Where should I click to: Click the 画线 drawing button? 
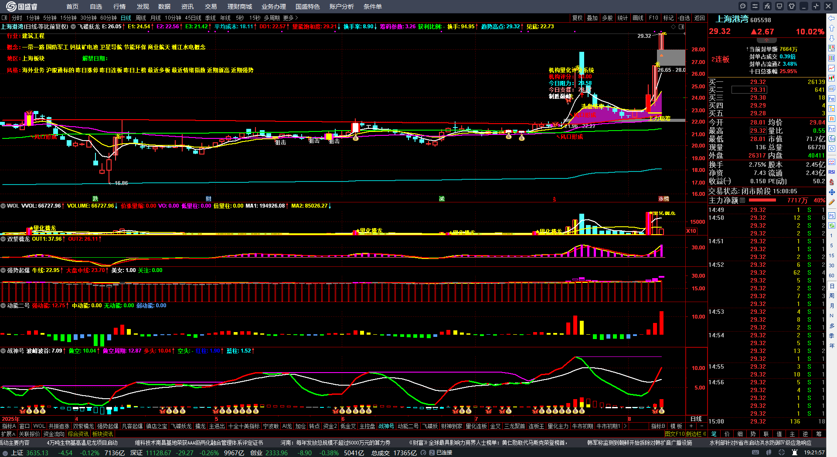[638, 18]
